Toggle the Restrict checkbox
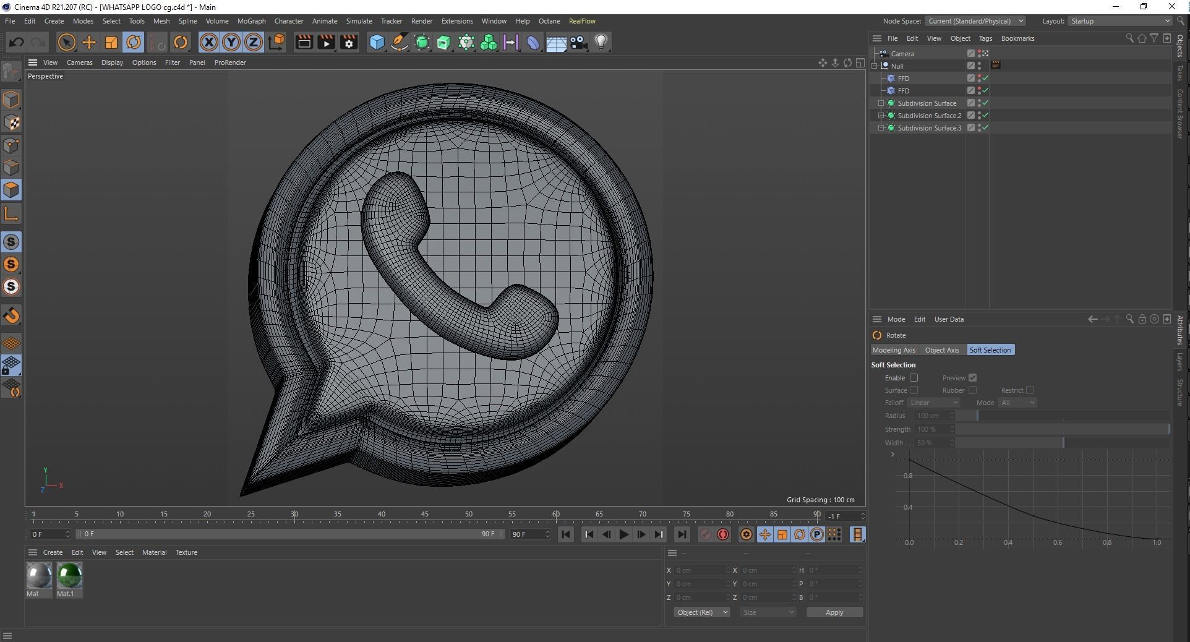 (x=1030, y=390)
